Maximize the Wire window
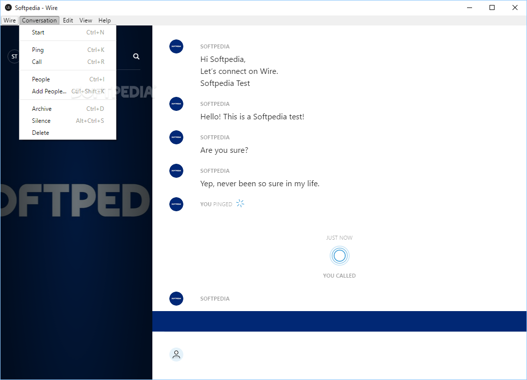Viewport: 527px width, 380px height. click(x=492, y=7)
